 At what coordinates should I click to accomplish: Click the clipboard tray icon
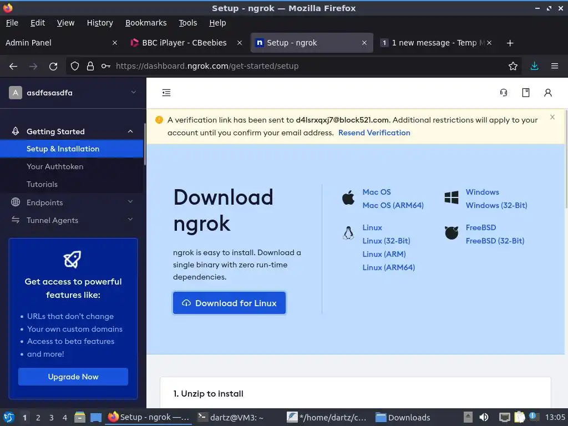[519, 417]
